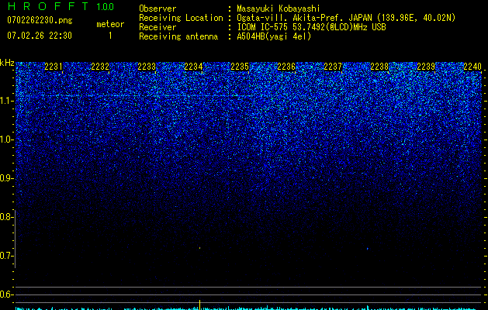Click time marker 2231
This screenshot has width=488, height=310.
54,67
